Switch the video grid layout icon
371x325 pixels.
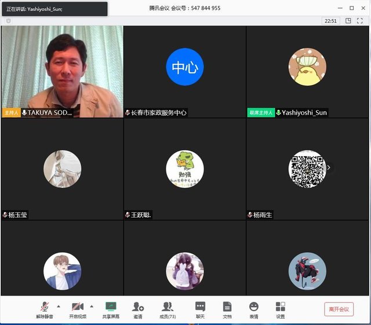[x=348, y=21]
